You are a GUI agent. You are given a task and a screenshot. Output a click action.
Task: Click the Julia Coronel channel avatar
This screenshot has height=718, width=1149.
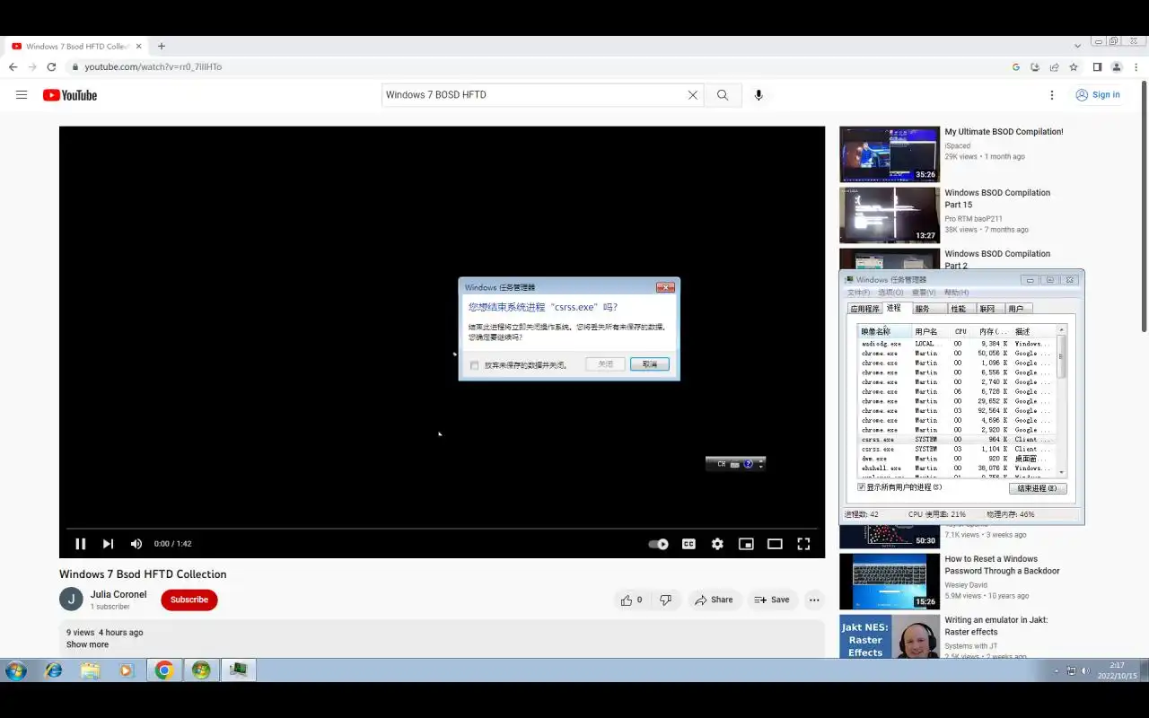(71, 600)
